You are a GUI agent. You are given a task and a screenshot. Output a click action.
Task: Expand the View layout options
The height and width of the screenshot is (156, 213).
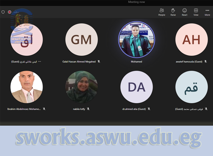(x=196, y=12)
